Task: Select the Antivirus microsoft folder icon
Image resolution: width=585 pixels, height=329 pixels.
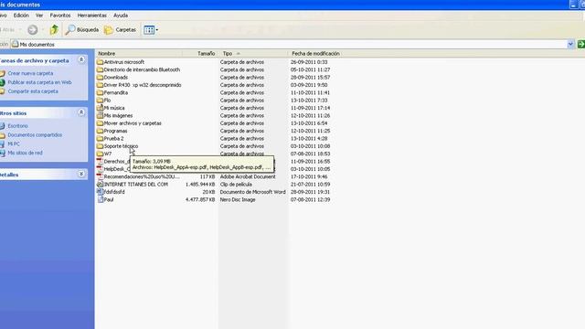Action: pyautogui.click(x=100, y=62)
